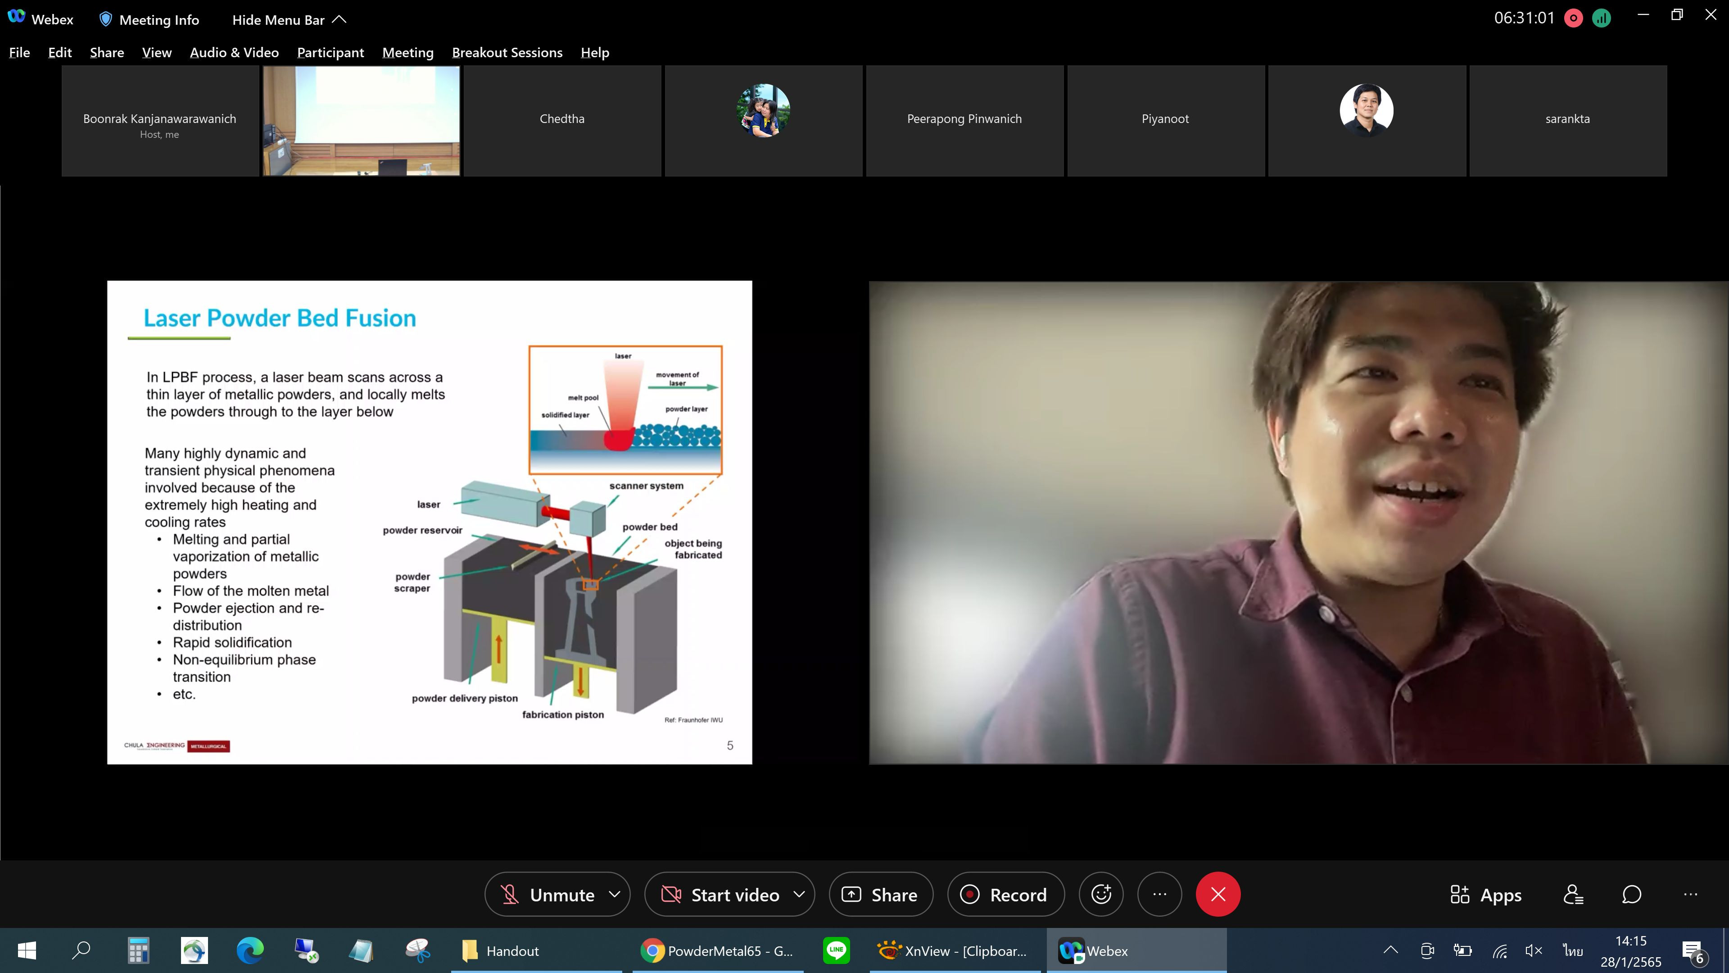Open the Meeting menu
This screenshot has height=973, width=1729.
click(x=407, y=52)
